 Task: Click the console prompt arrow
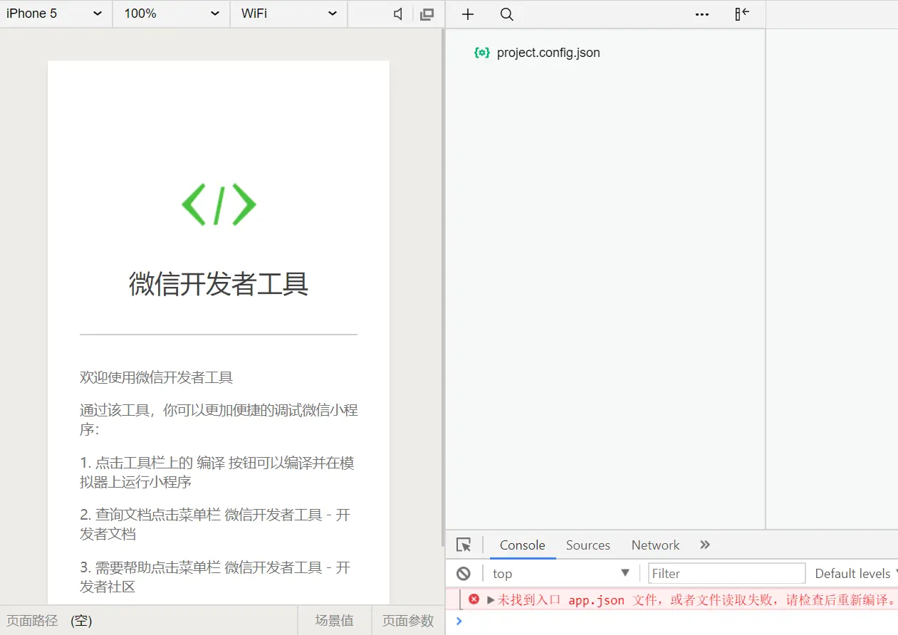tap(459, 621)
